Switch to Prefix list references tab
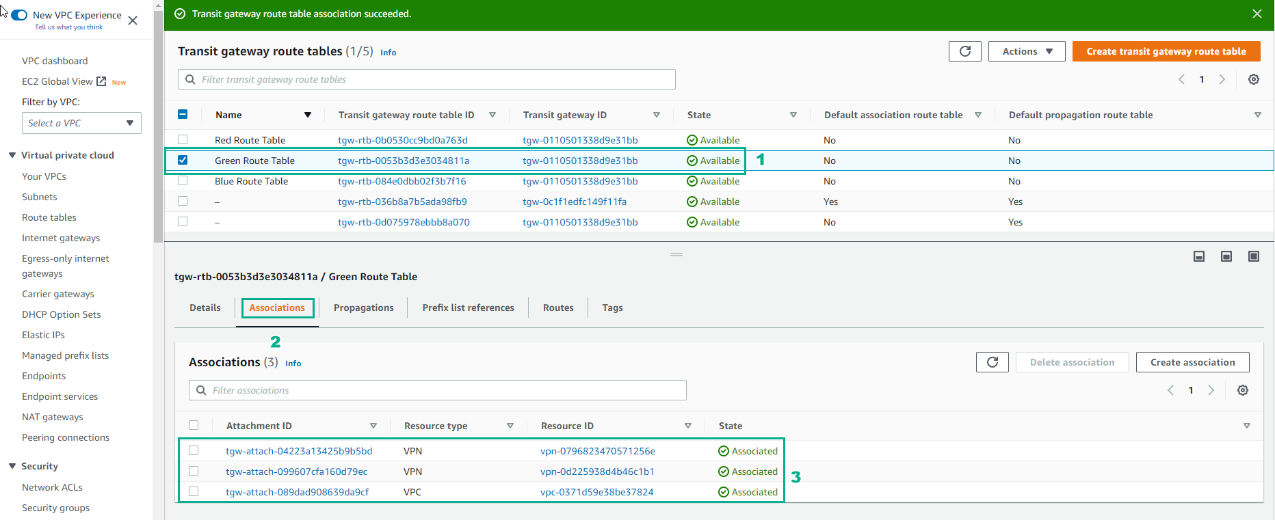The width and height of the screenshot is (1275, 520). tap(469, 307)
